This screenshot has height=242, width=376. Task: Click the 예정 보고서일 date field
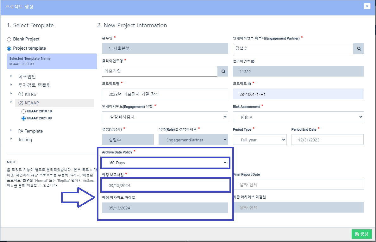[x=165, y=184]
